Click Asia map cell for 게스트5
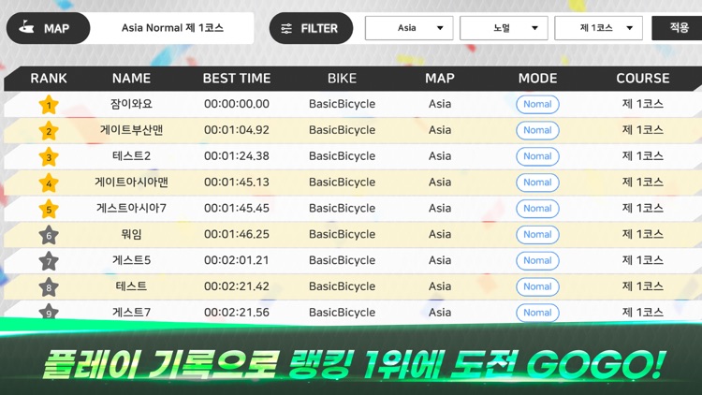Image resolution: width=702 pixels, height=395 pixels. pos(440,260)
